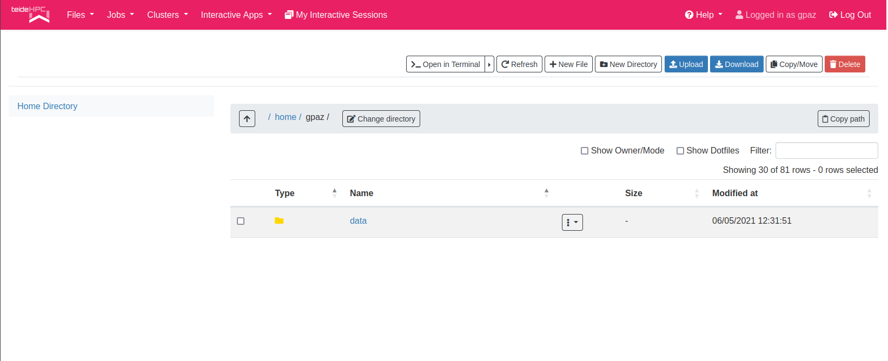This screenshot has height=361, width=888.
Task: Open the data row actions dropdown
Action: 572,222
